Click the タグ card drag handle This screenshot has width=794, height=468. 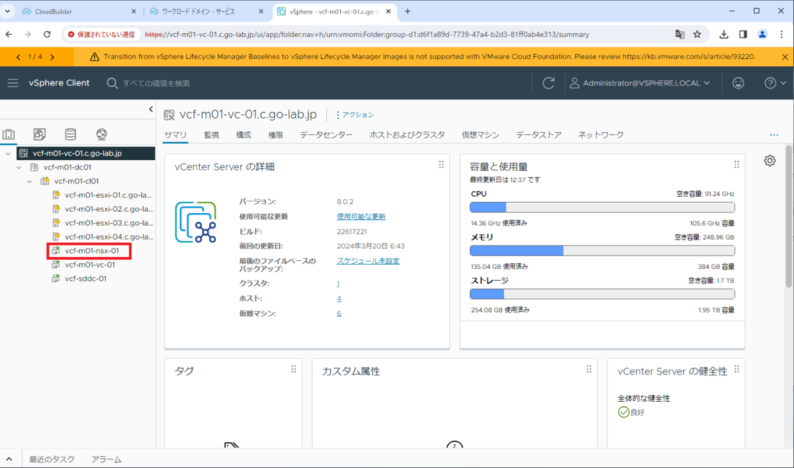click(294, 369)
